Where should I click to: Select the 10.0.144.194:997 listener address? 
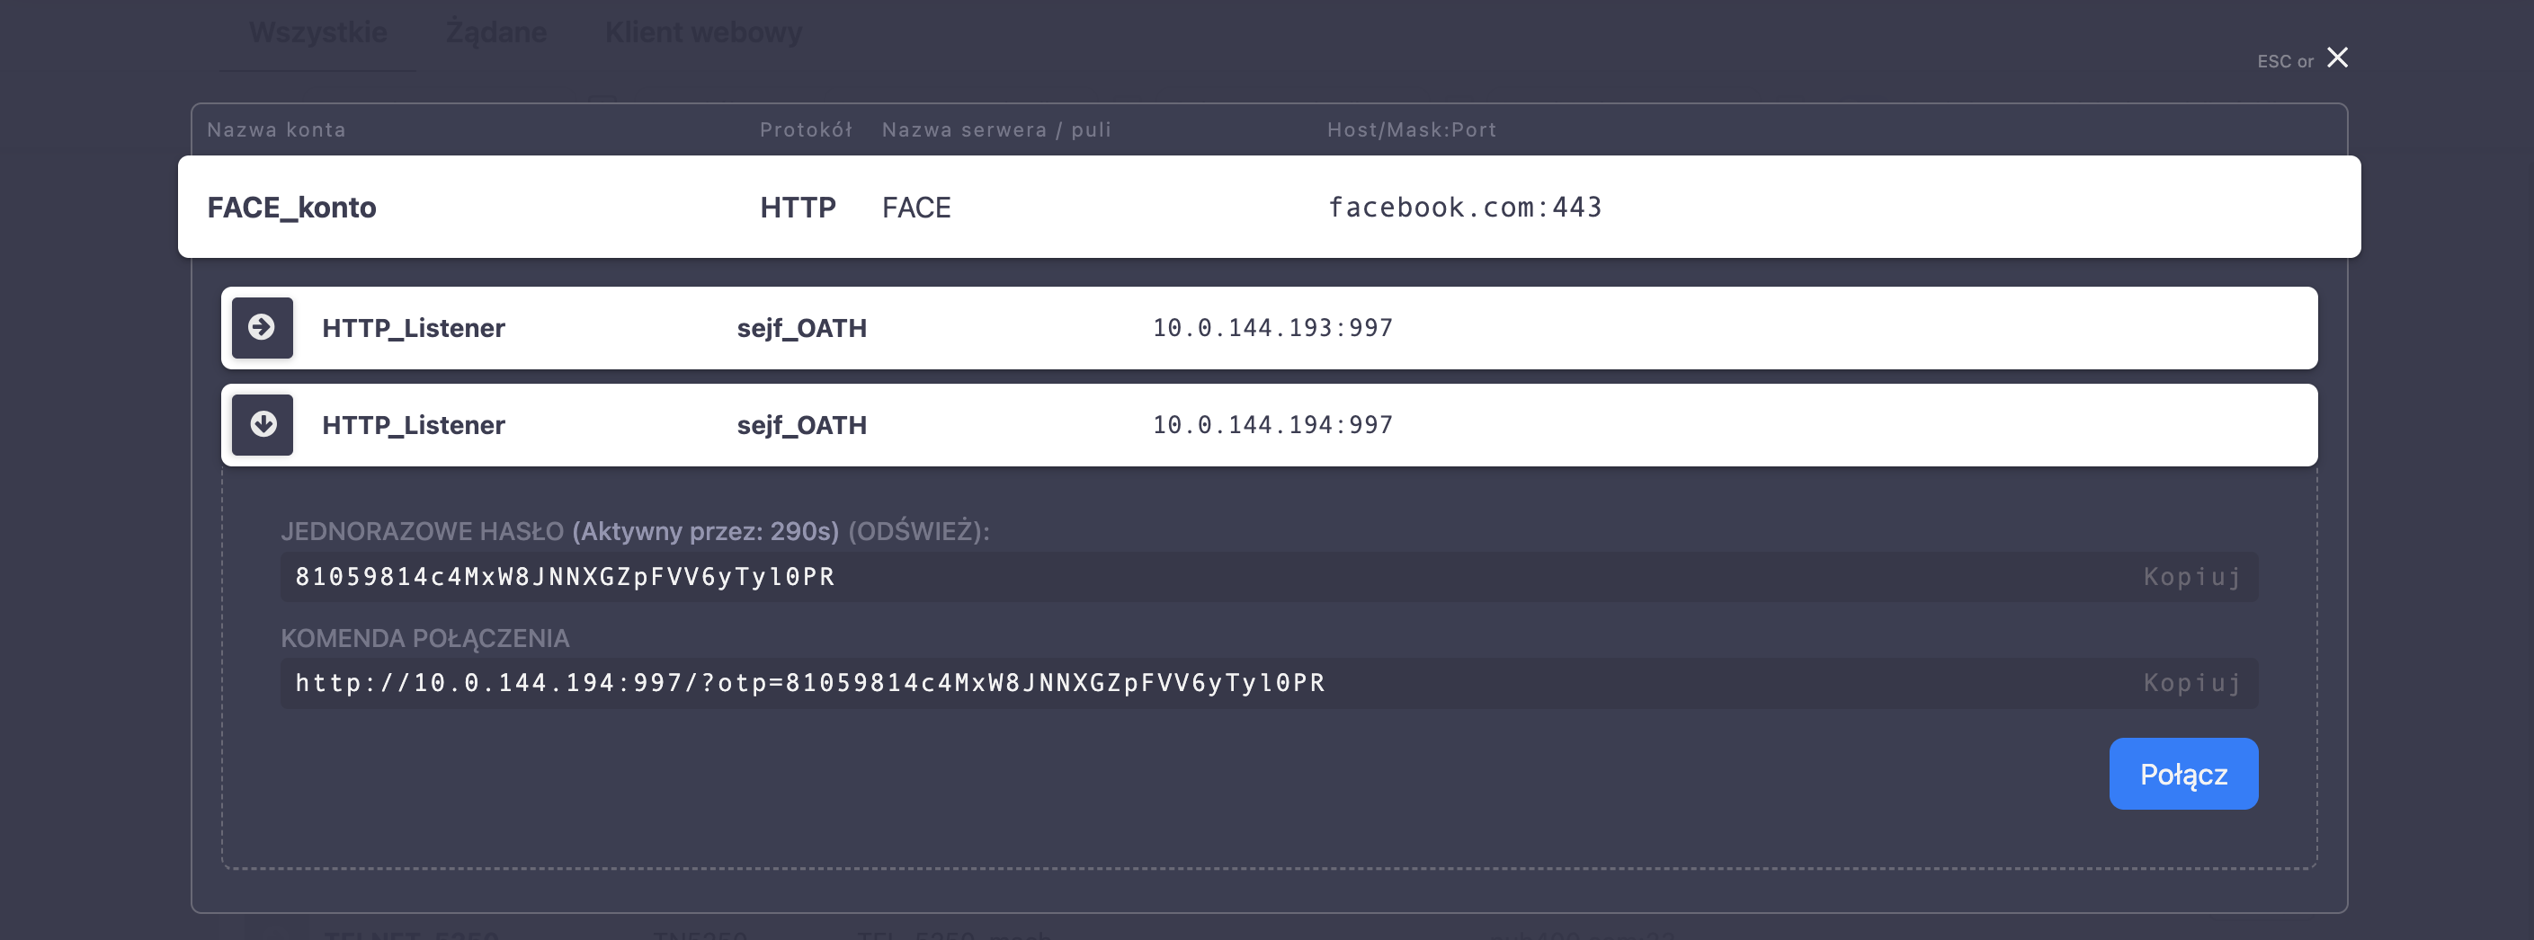pyautogui.click(x=1271, y=425)
